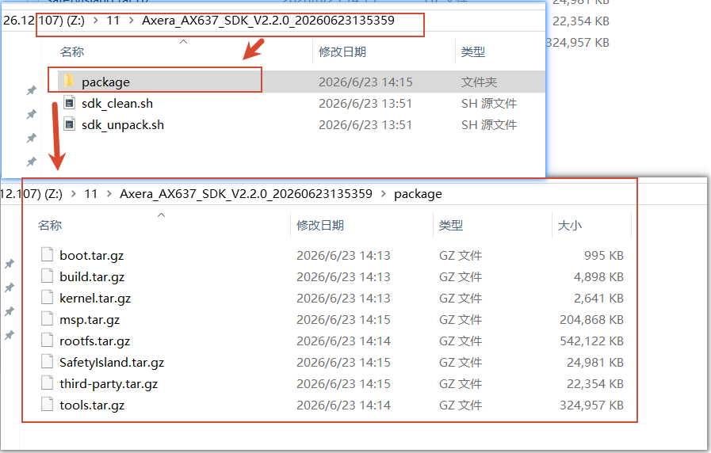
Task: Click the 542,122 KB size of rootfs.tar.gz
Action: point(592,341)
